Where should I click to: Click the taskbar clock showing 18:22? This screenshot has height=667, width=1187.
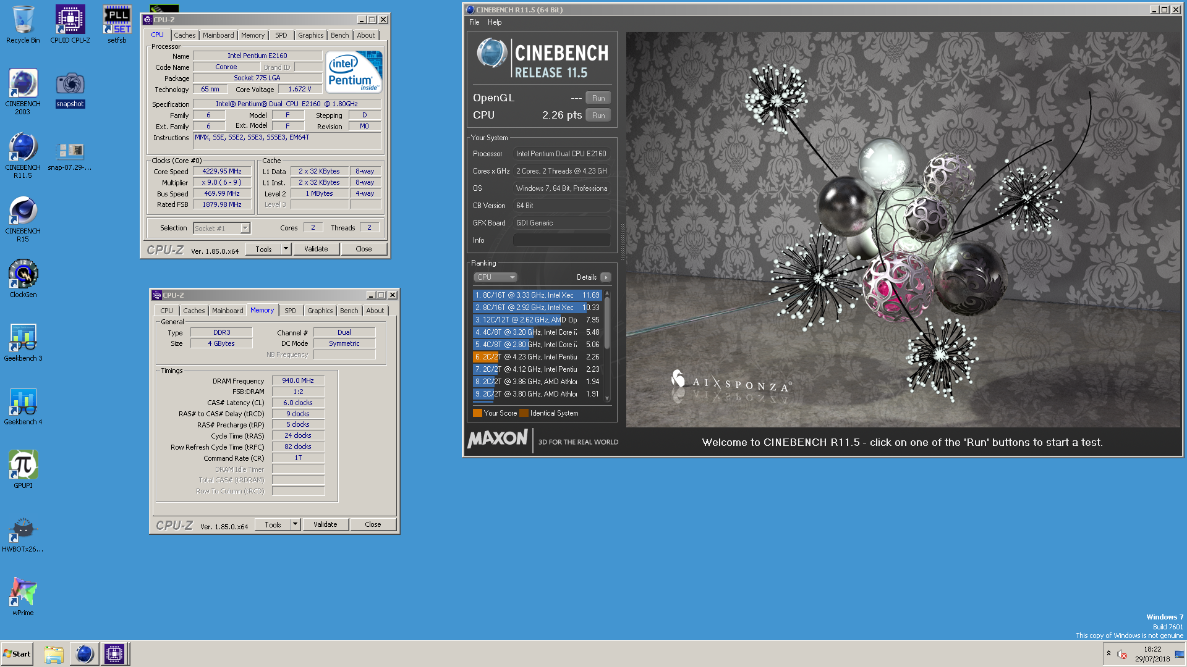[x=1152, y=654]
